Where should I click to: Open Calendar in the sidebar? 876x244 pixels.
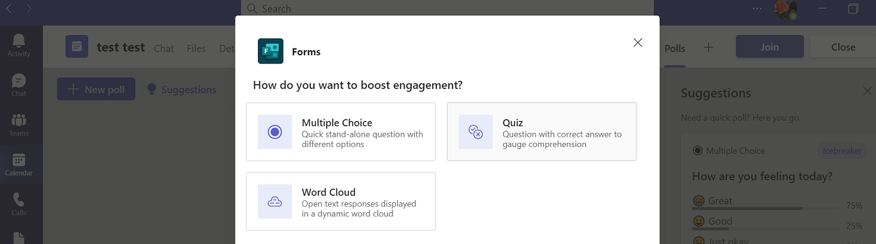(x=19, y=165)
